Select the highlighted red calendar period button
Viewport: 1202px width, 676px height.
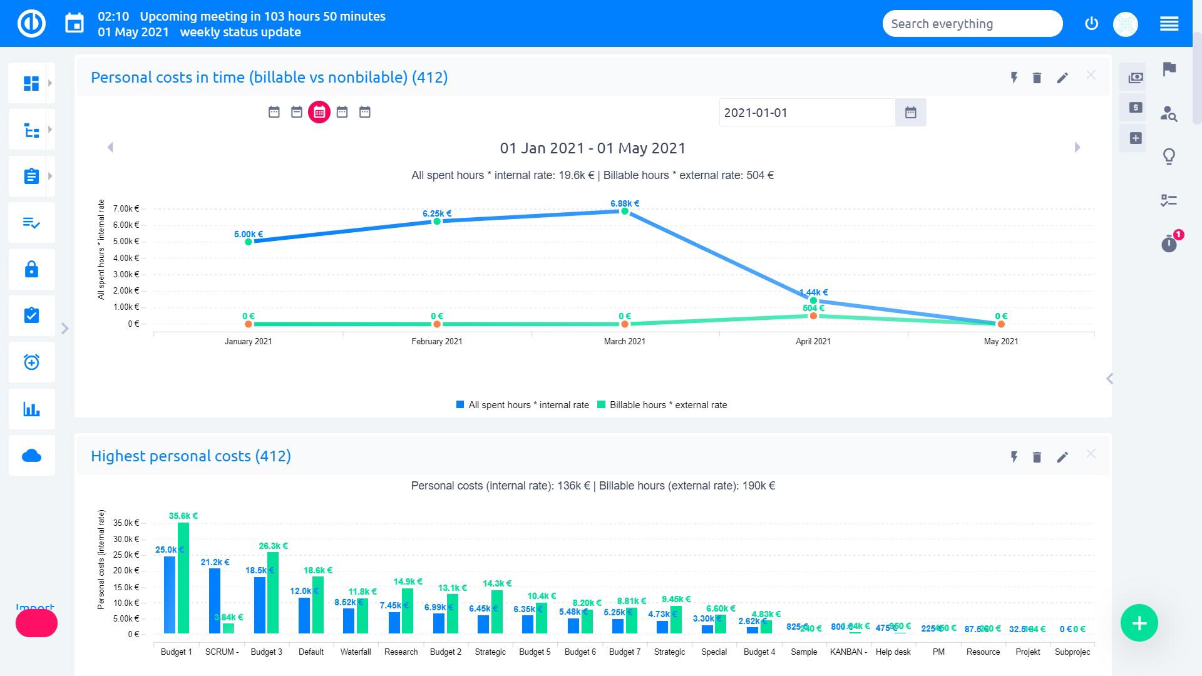[x=319, y=112]
